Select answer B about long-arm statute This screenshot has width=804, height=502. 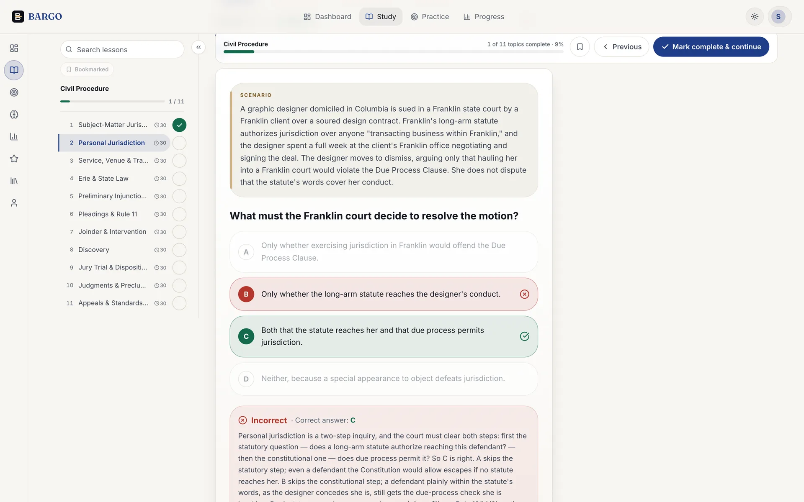384,294
